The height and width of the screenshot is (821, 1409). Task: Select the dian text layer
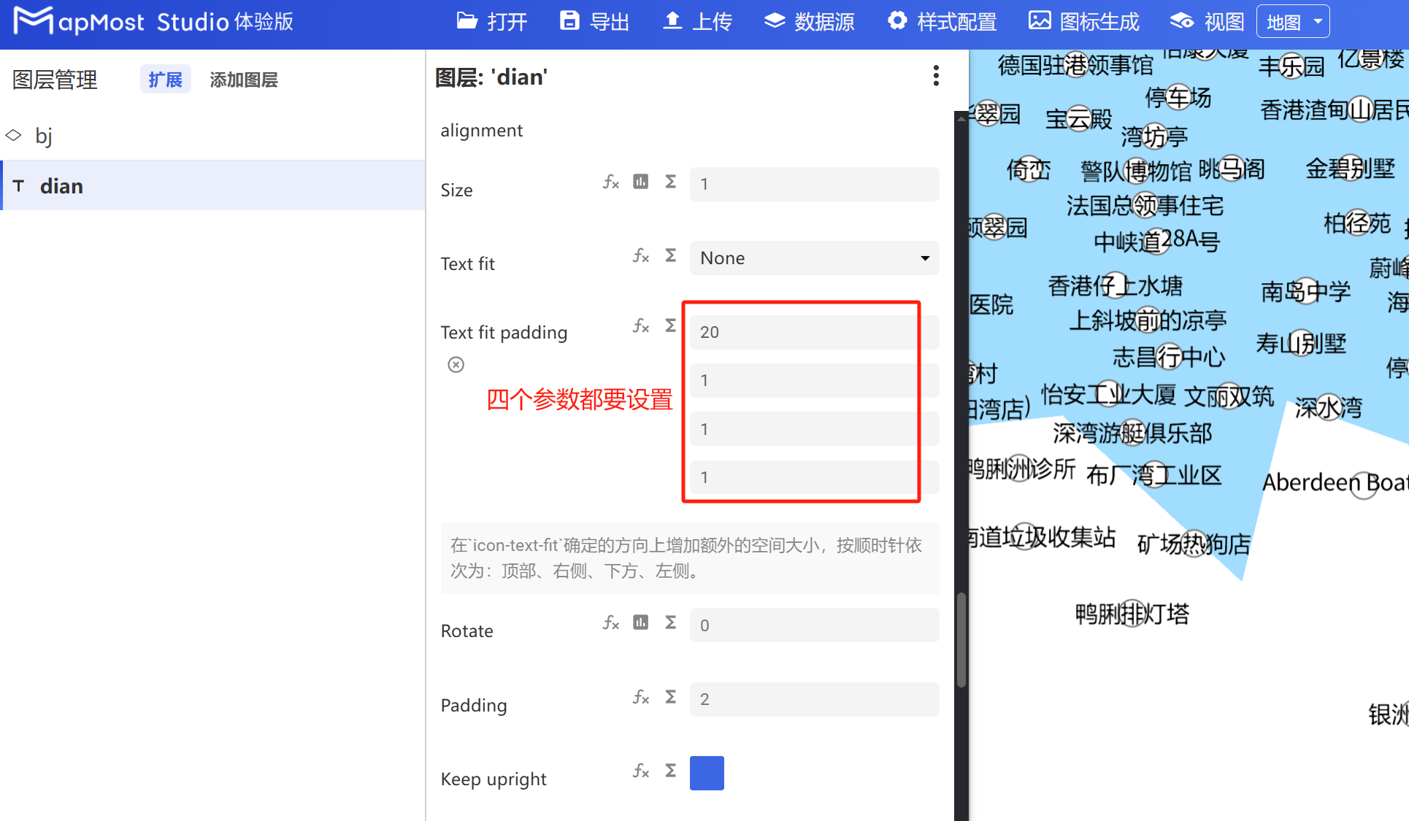pyautogui.click(x=61, y=185)
